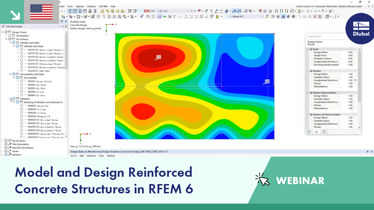Click the ULS indicator in the toolbar
This screenshot has height=210, width=374.
[x=147, y=11]
